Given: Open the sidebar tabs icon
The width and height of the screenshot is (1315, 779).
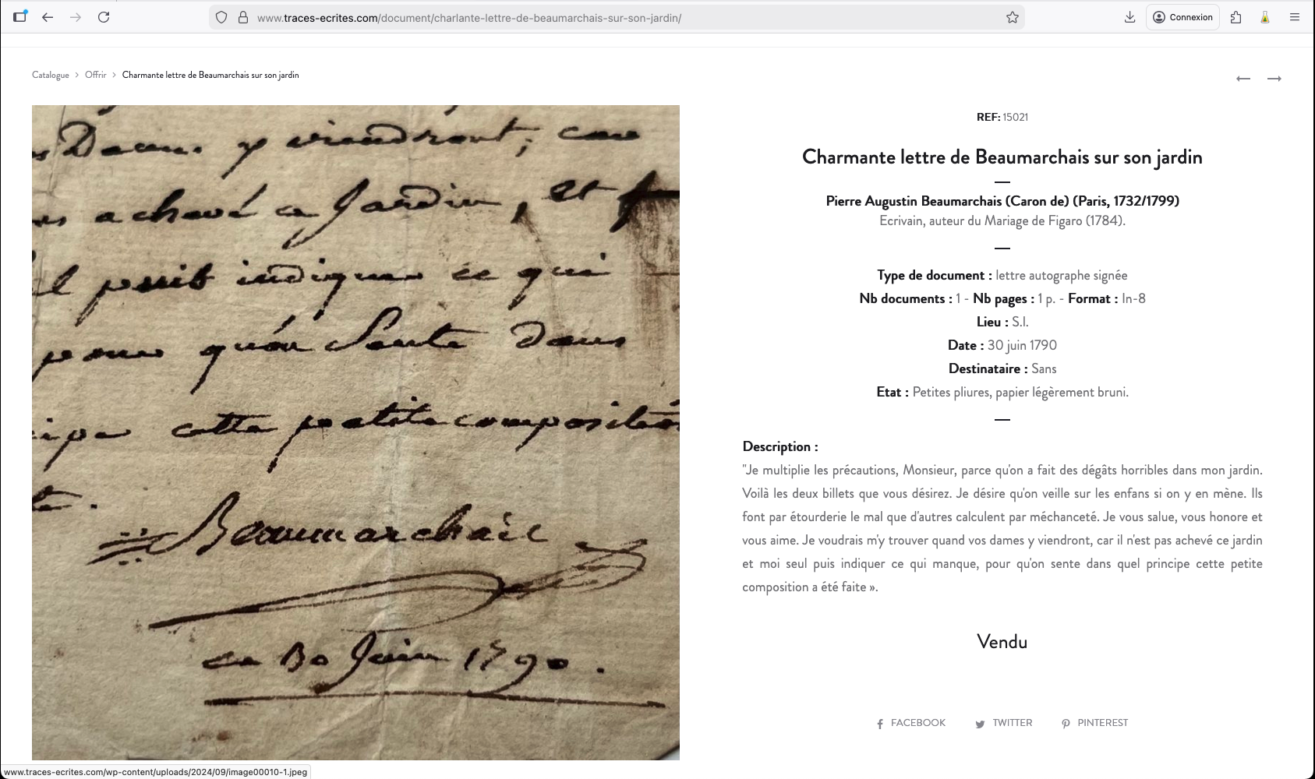Looking at the screenshot, I should point(20,16).
